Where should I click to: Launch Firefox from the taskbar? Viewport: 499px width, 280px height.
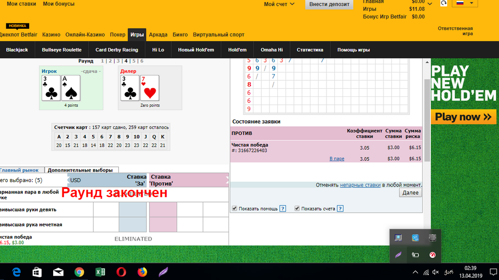142,272
